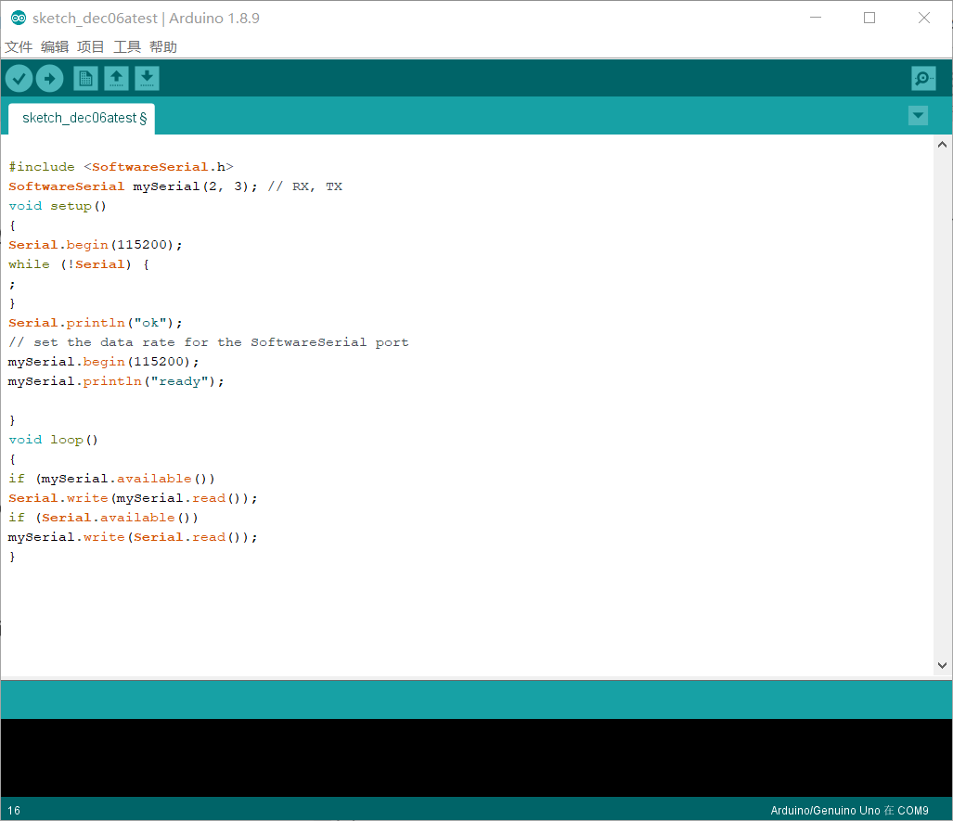
Task: Open a sketch using the Open icon
Action: click(116, 78)
